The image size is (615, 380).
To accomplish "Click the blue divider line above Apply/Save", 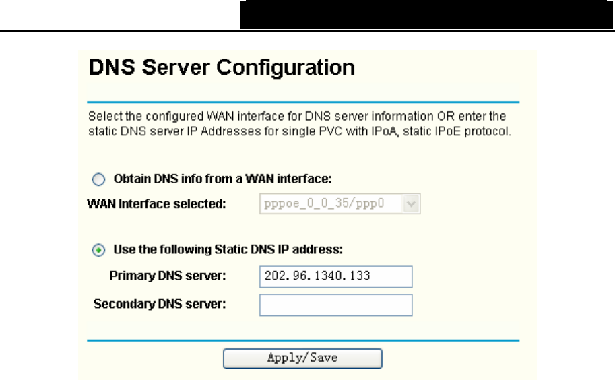I will [x=303, y=340].
